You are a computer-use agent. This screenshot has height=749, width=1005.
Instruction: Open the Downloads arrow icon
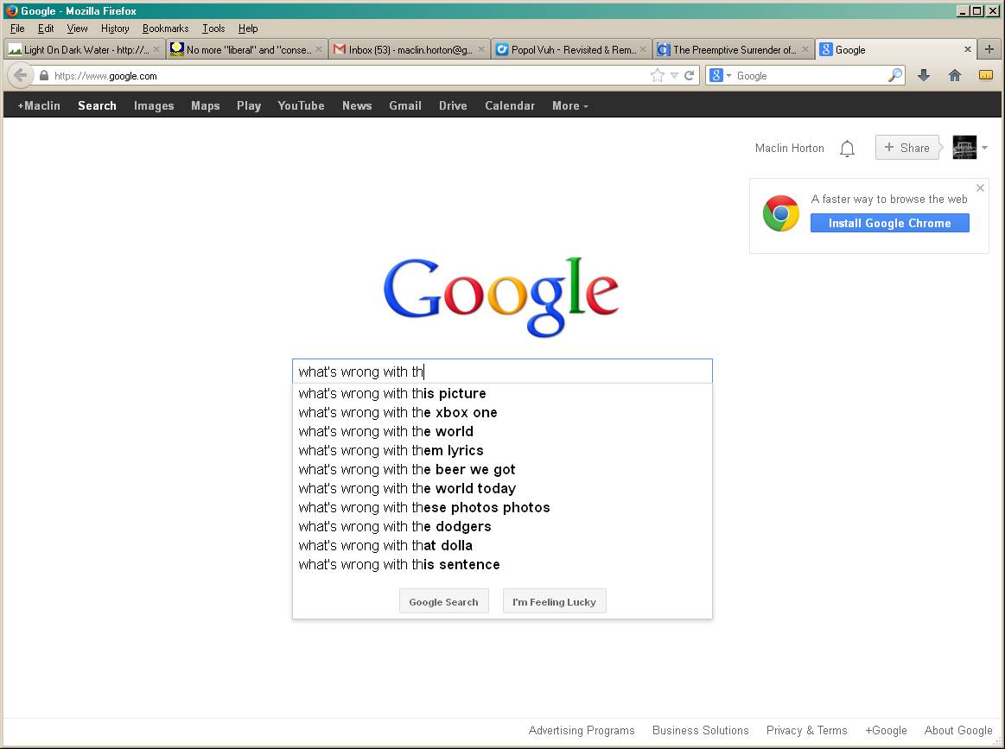point(924,75)
